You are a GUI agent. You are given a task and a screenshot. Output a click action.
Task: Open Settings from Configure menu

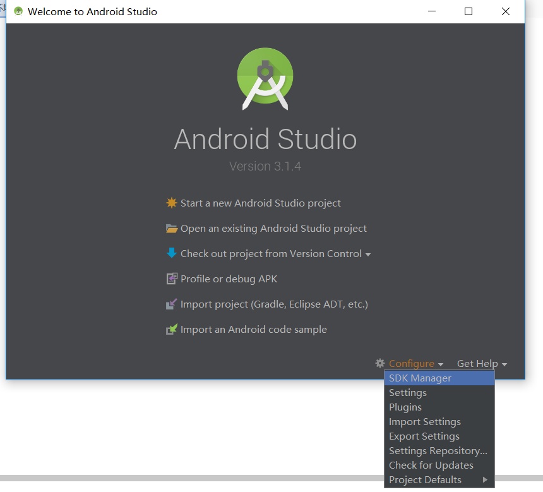click(439, 393)
